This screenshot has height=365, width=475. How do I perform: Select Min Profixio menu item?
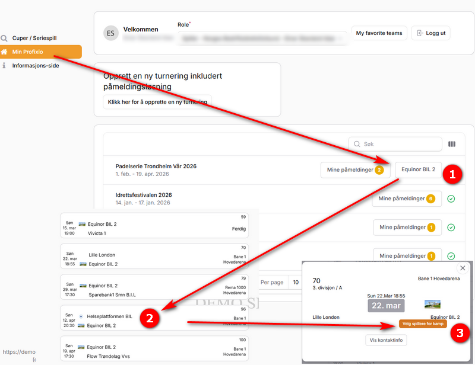[41, 52]
